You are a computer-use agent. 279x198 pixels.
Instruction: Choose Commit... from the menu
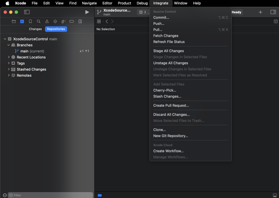click(191, 17)
